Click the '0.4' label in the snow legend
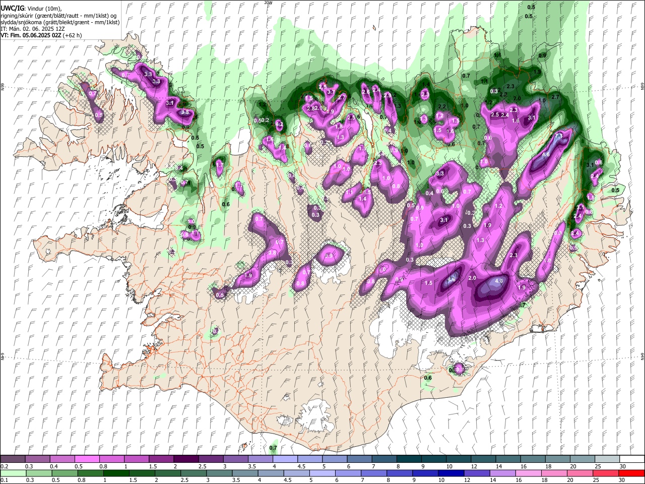Image resolution: width=645 pixels, height=484 pixels. coord(54,466)
